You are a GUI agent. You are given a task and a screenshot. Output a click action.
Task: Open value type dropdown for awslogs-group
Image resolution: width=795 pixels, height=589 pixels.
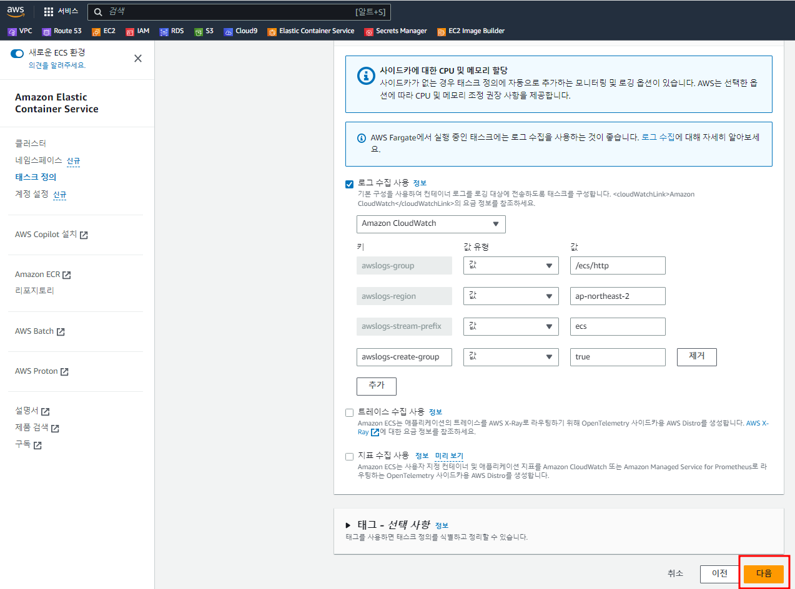(x=511, y=266)
